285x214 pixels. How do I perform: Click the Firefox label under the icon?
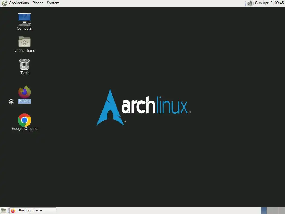pos(24,101)
